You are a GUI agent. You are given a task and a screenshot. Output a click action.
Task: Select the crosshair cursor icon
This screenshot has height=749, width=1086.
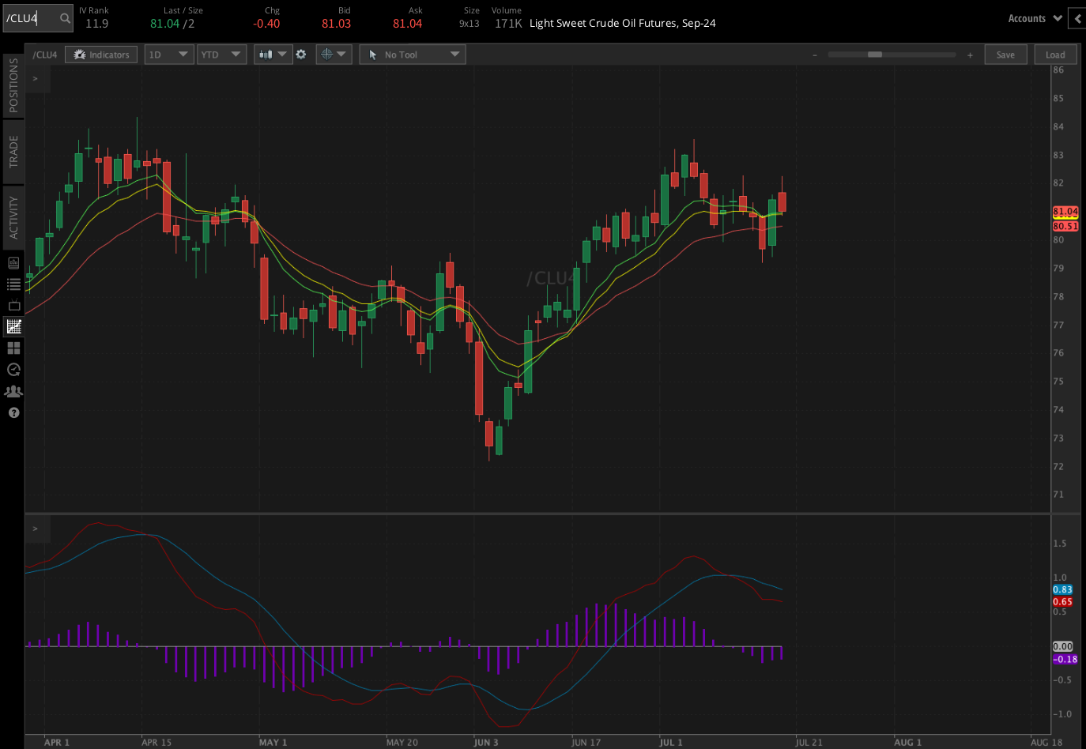[x=328, y=54]
